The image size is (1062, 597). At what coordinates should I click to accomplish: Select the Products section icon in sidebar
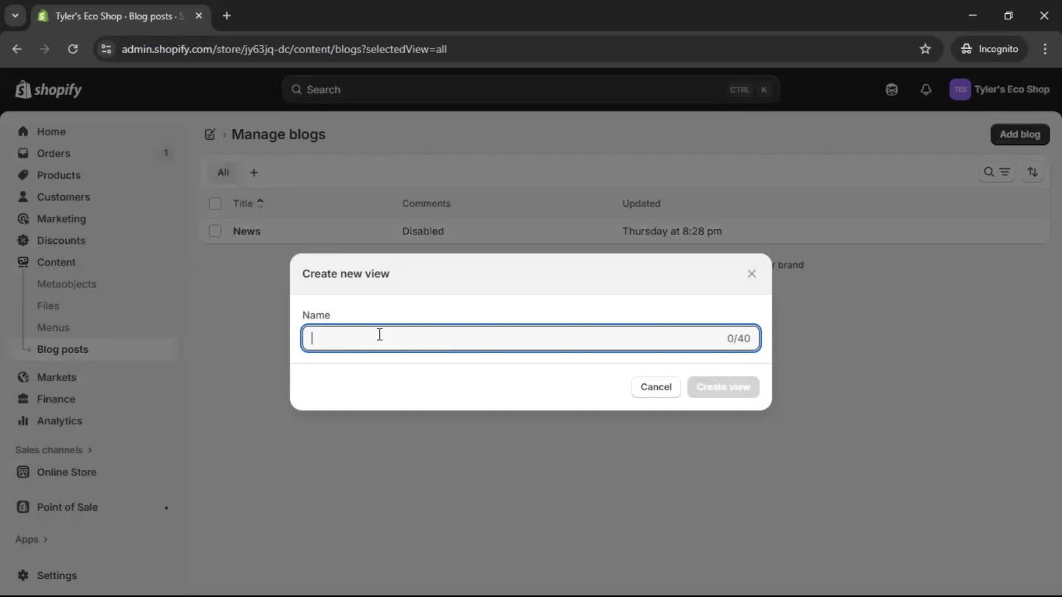coord(23,175)
